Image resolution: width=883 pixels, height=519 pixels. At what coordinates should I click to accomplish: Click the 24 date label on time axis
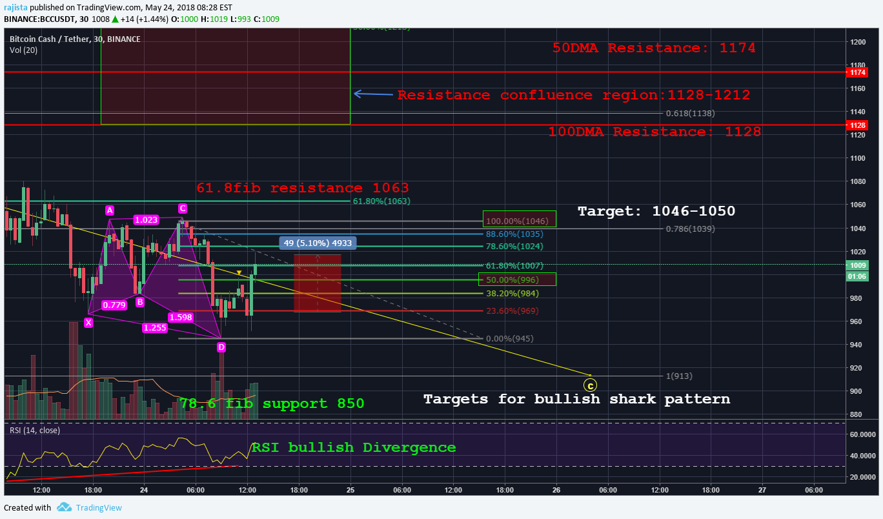[143, 490]
